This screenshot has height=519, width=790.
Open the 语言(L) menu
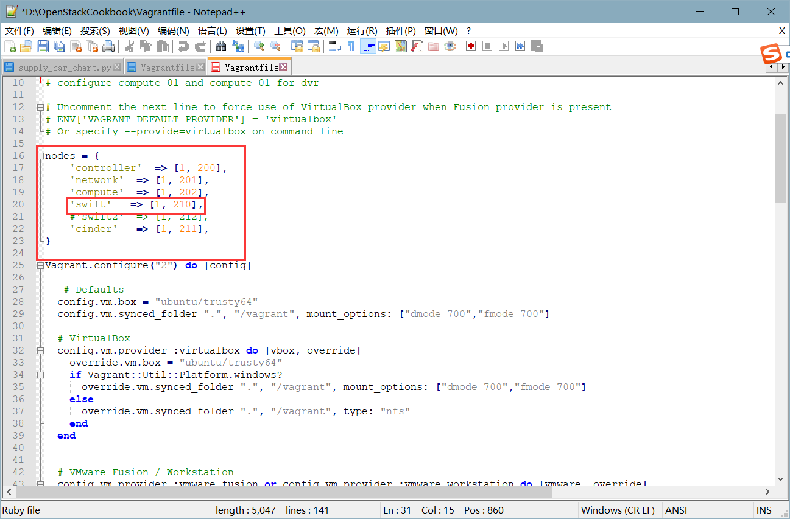coord(213,30)
